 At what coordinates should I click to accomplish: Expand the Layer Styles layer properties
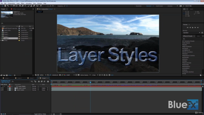(8, 86)
